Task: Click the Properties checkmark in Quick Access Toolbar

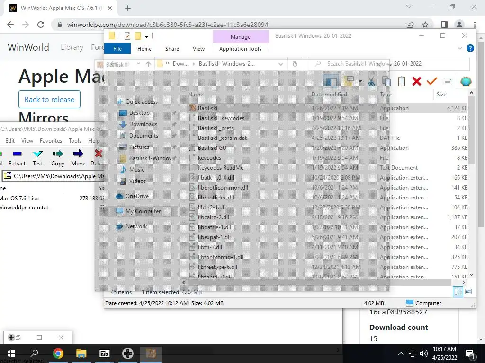Action: (x=127, y=36)
